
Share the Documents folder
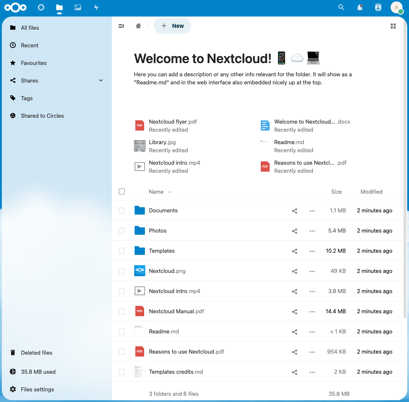[x=294, y=211]
